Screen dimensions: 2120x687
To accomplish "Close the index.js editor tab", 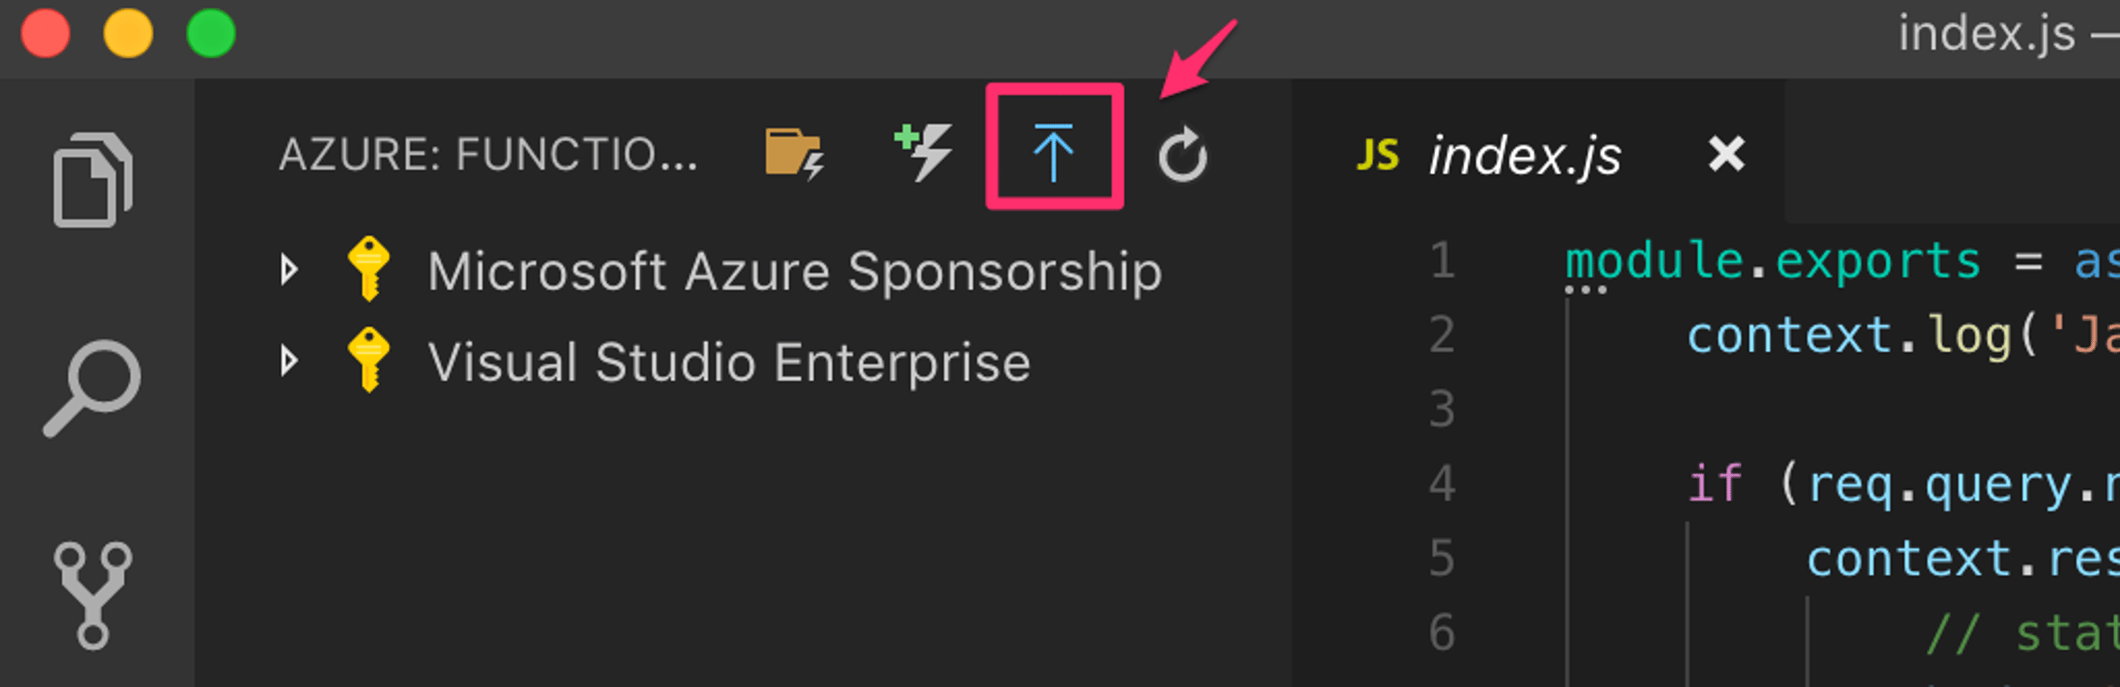I will [1727, 154].
